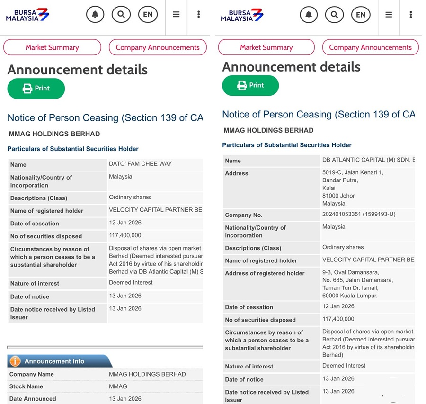Click vertical three-dot menu in right header
Viewport: 426px width, 404px height.
pyautogui.click(x=411, y=15)
